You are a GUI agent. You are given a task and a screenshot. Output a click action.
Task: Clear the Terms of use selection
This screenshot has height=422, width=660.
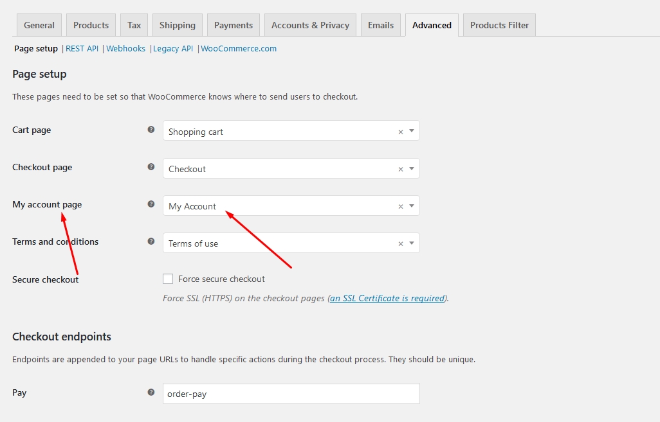pos(401,243)
